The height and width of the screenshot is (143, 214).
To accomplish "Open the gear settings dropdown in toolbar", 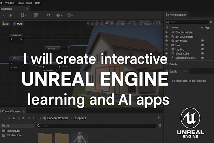I will click(x=70, y=15).
